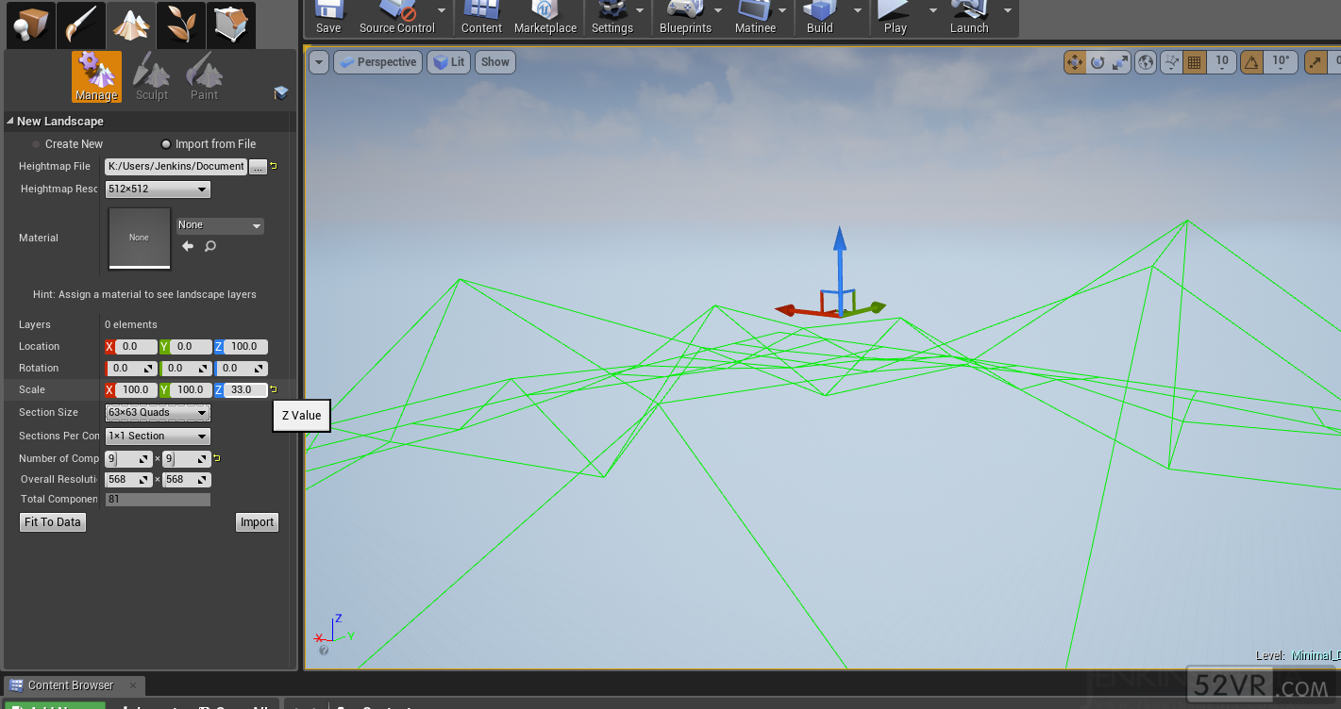Screen dimensions: 1341x709
Task: Open the Manage landscape tool
Action: [x=96, y=77]
